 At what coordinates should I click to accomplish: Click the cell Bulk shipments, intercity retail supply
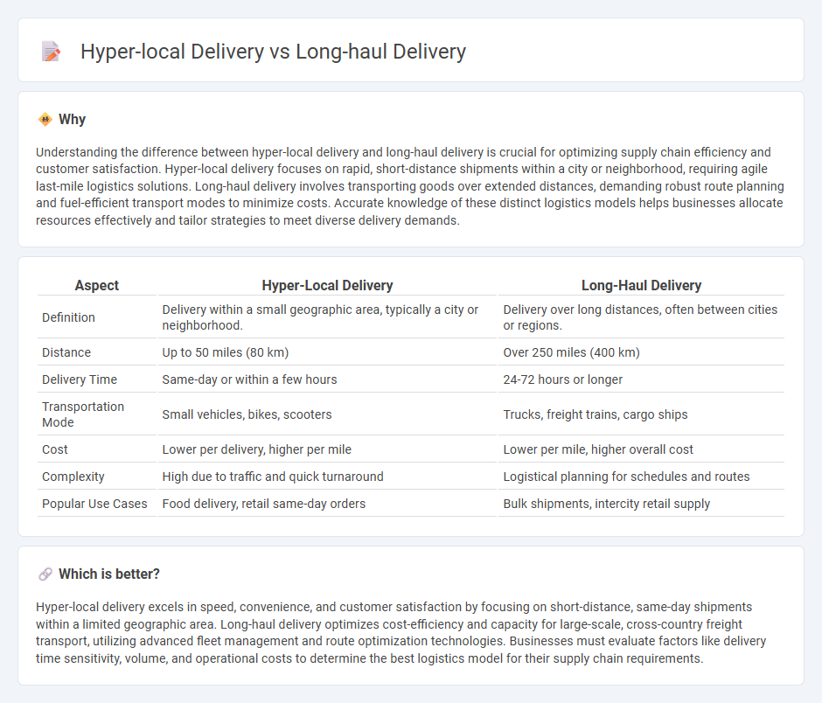click(641, 504)
